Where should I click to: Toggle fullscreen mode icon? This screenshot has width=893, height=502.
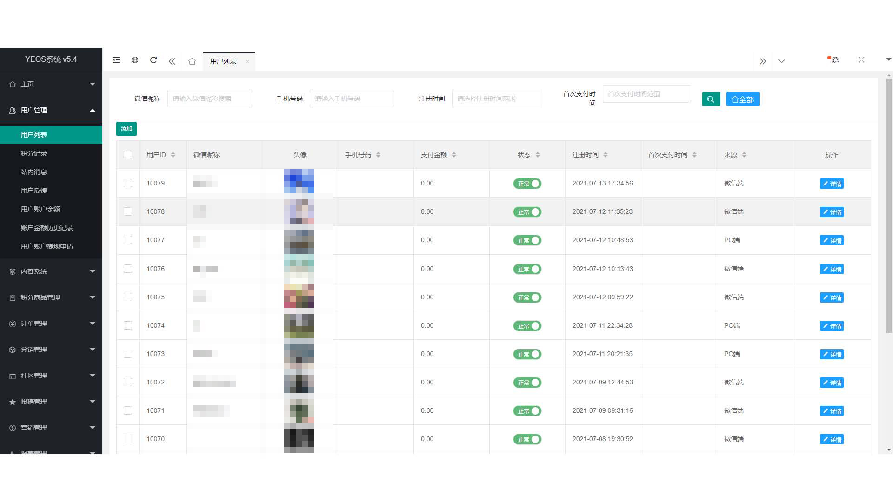click(861, 60)
